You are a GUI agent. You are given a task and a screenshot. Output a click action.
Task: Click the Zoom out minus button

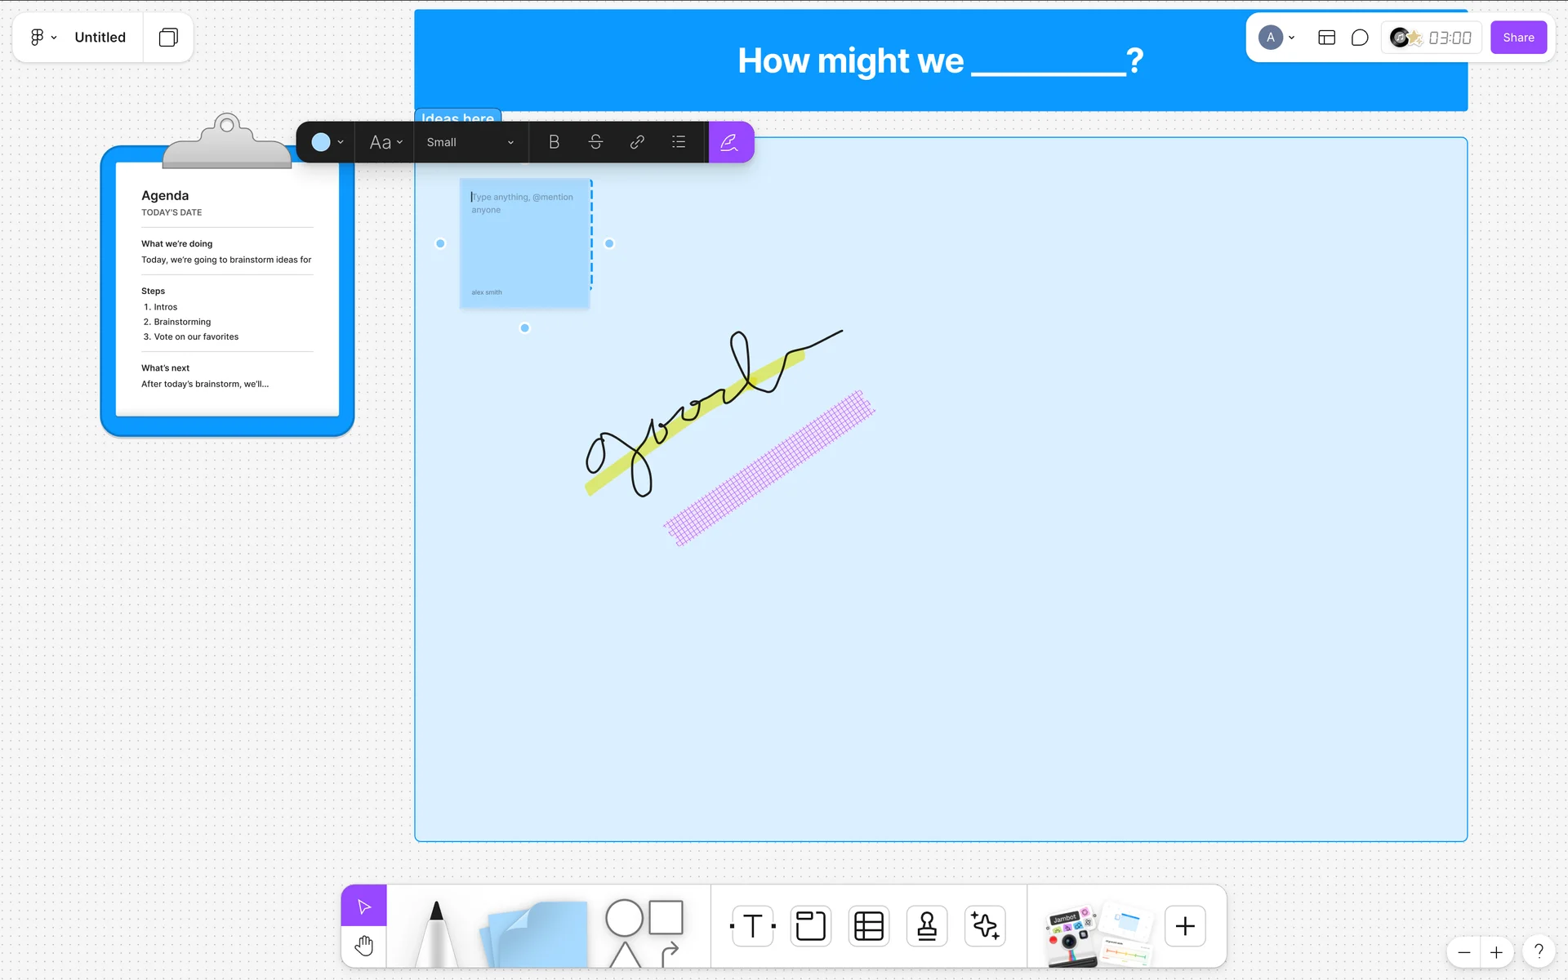[1464, 952]
